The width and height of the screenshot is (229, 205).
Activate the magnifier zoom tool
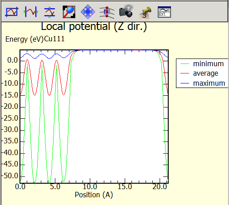click(69, 12)
